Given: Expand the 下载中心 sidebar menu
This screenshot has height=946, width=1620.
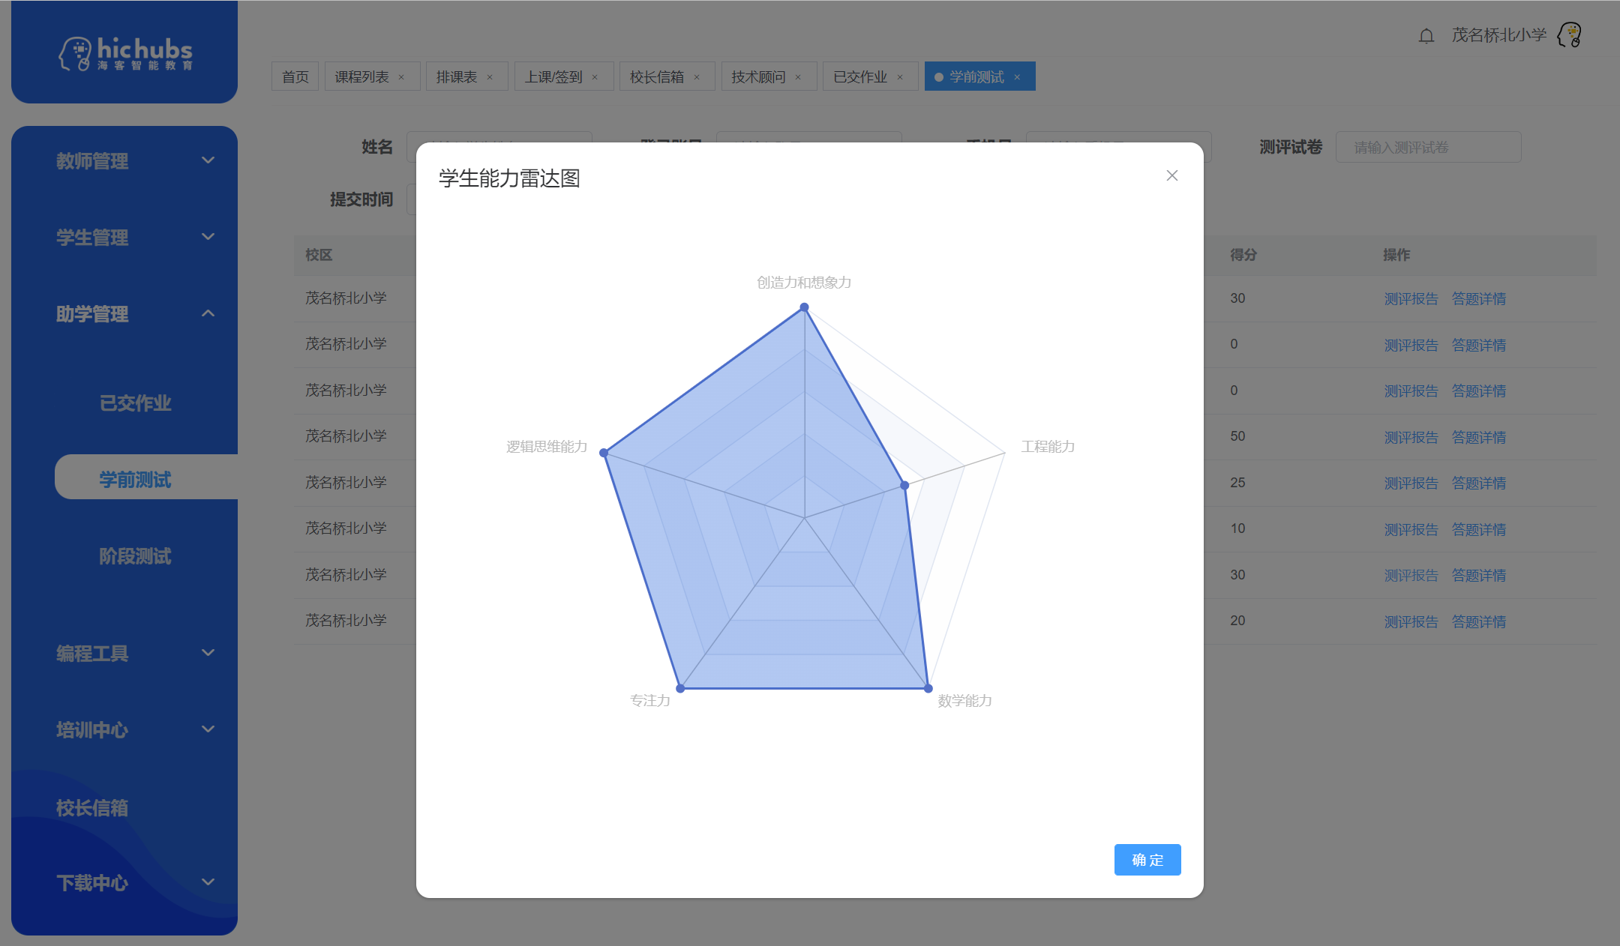Looking at the screenshot, I should point(124,883).
